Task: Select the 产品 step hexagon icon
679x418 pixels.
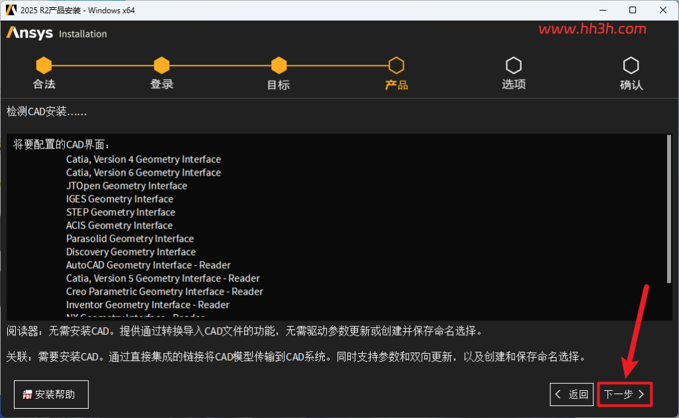Action: 397,66
